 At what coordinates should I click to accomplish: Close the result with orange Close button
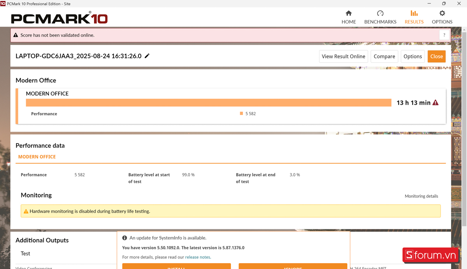436,56
